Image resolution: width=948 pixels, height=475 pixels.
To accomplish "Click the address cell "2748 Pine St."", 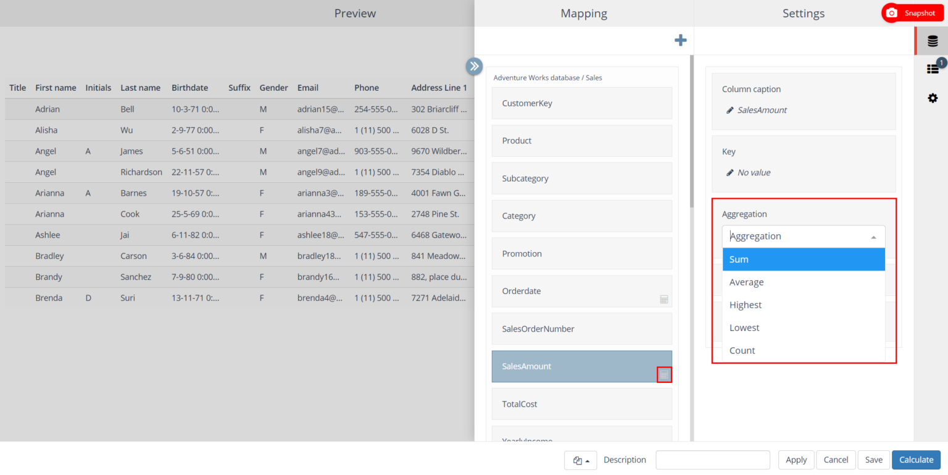I will [x=435, y=214].
